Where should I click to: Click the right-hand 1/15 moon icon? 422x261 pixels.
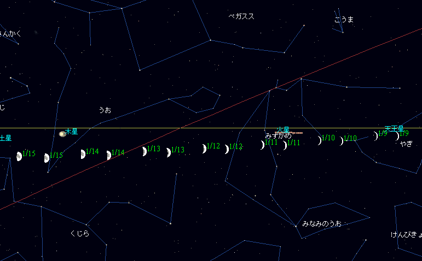click(x=47, y=158)
